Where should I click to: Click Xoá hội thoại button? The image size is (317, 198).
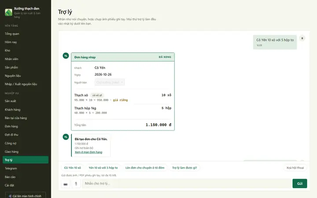(x=295, y=168)
